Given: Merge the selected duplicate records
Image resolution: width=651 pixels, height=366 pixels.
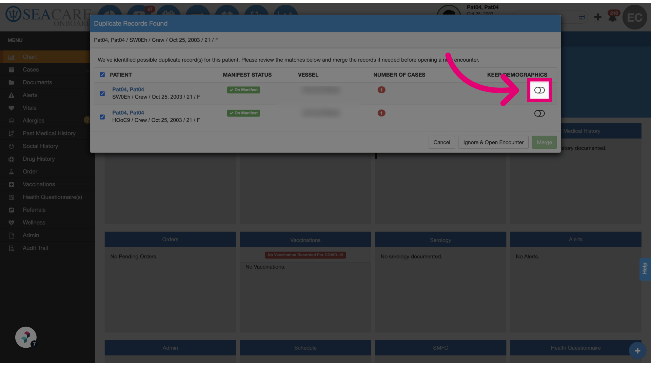Looking at the screenshot, I should click(544, 142).
